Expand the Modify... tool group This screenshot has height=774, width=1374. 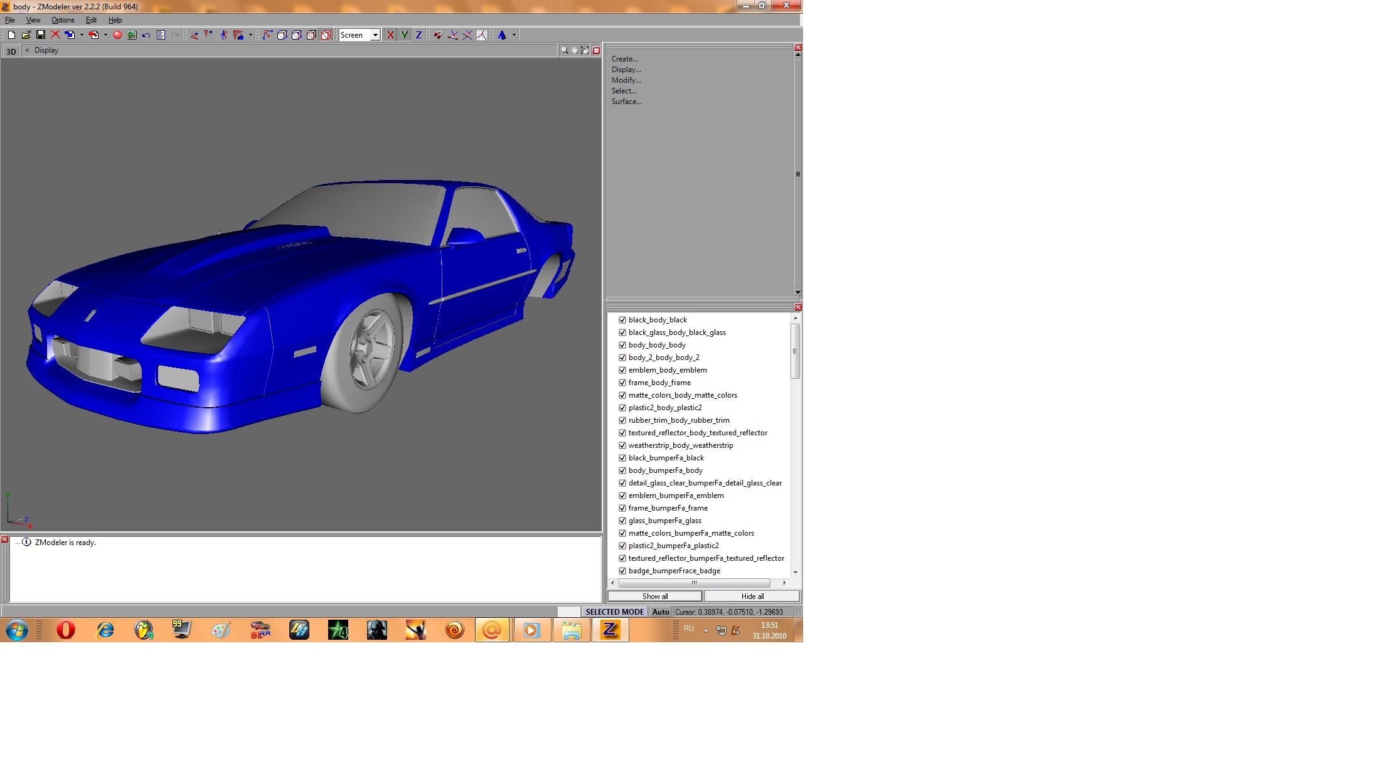click(x=626, y=80)
